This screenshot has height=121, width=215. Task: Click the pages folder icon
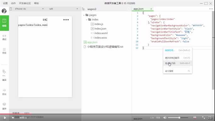point(87,15)
